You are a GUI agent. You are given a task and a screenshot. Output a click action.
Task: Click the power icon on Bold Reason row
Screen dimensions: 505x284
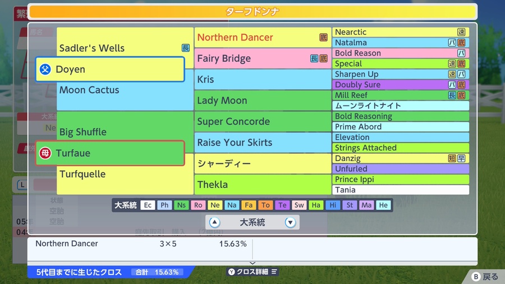tap(461, 53)
